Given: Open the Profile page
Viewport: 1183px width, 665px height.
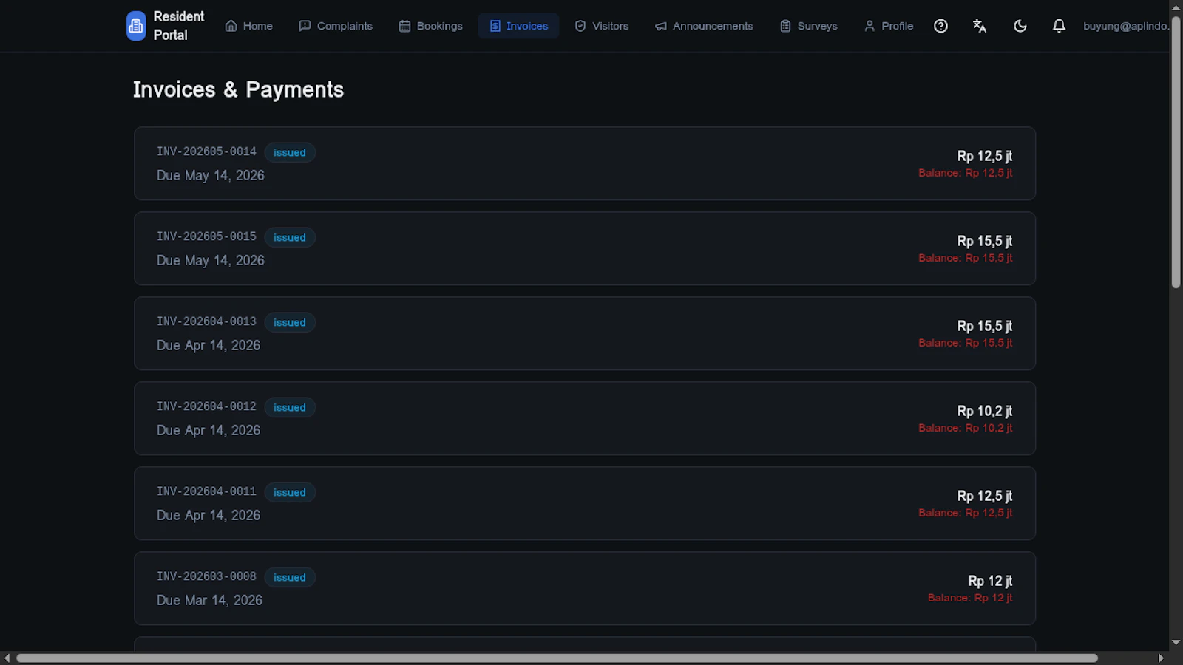Looking at the screenshot, I should 889,26.
